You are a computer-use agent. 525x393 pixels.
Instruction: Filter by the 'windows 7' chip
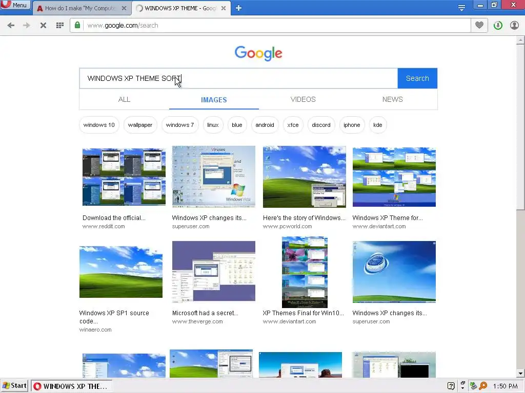(180, 125)
